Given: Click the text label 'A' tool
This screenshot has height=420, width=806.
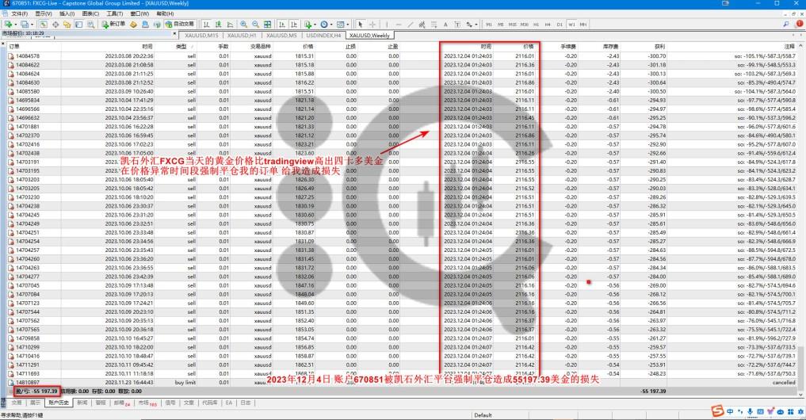Looking at the screenshot, I should (x=445, y=24).
